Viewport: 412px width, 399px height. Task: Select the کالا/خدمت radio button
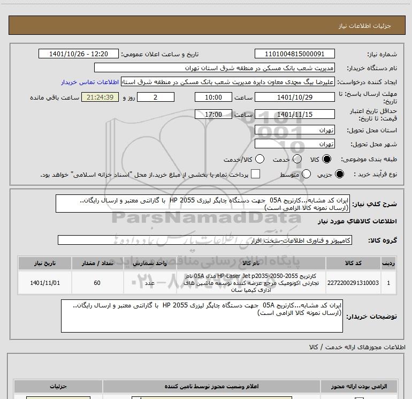pos(260,159)
